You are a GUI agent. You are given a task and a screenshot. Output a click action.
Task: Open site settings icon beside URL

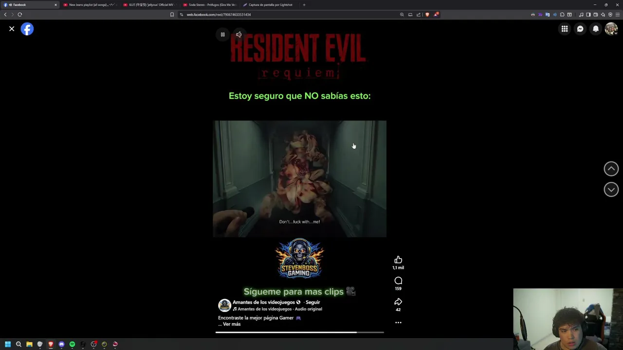click(x=182, y=15)
